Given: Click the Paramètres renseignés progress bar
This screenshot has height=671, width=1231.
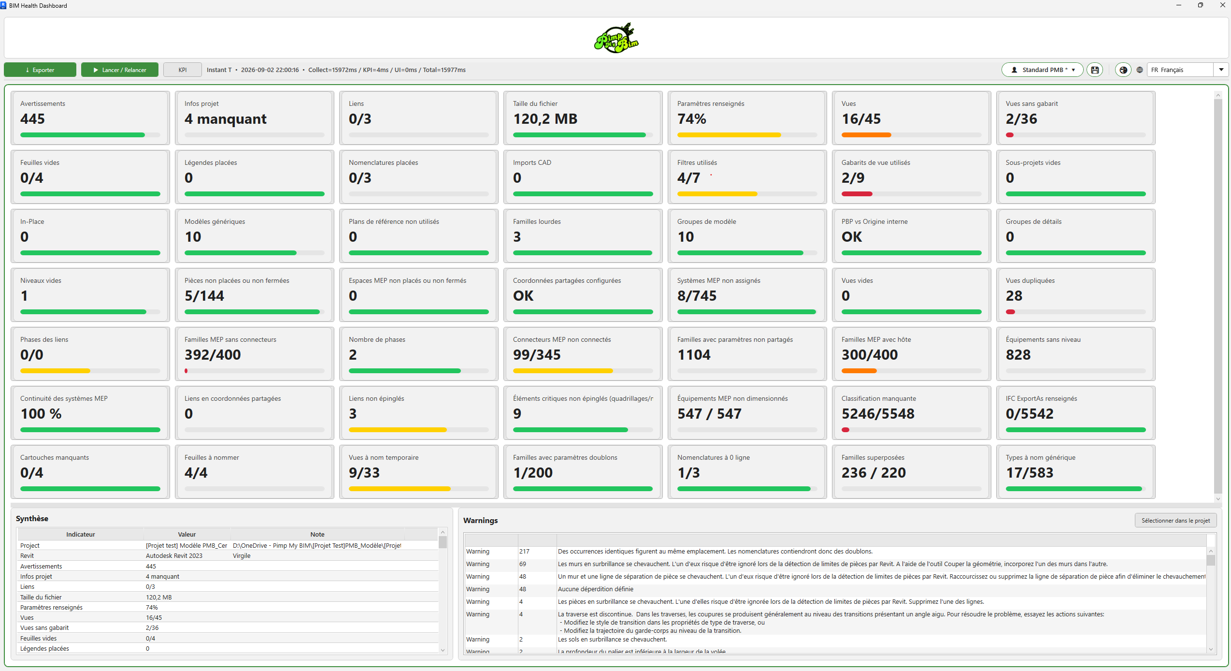Looking at the screenshot, I should tap(747, 135).
